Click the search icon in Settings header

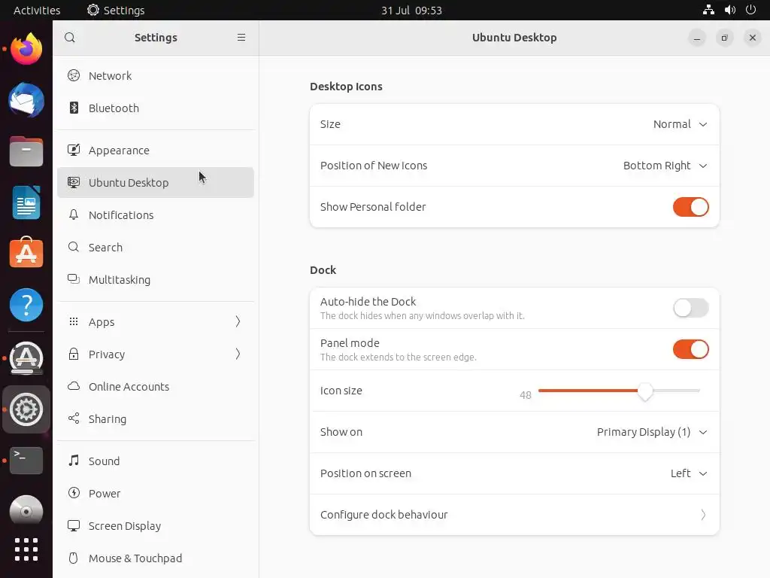click(70, 38)
